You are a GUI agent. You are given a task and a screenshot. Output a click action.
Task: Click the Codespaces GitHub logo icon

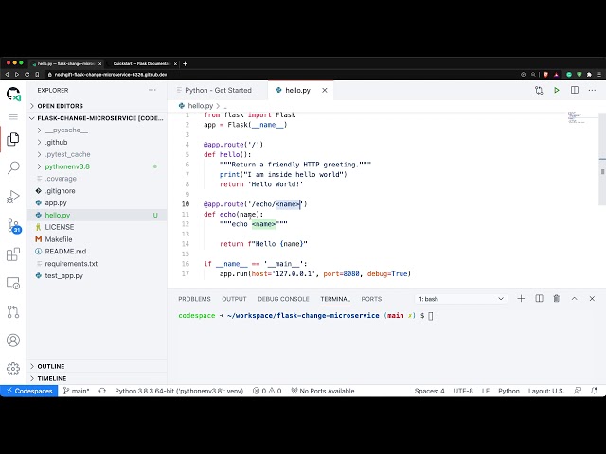tap(13, 95)
